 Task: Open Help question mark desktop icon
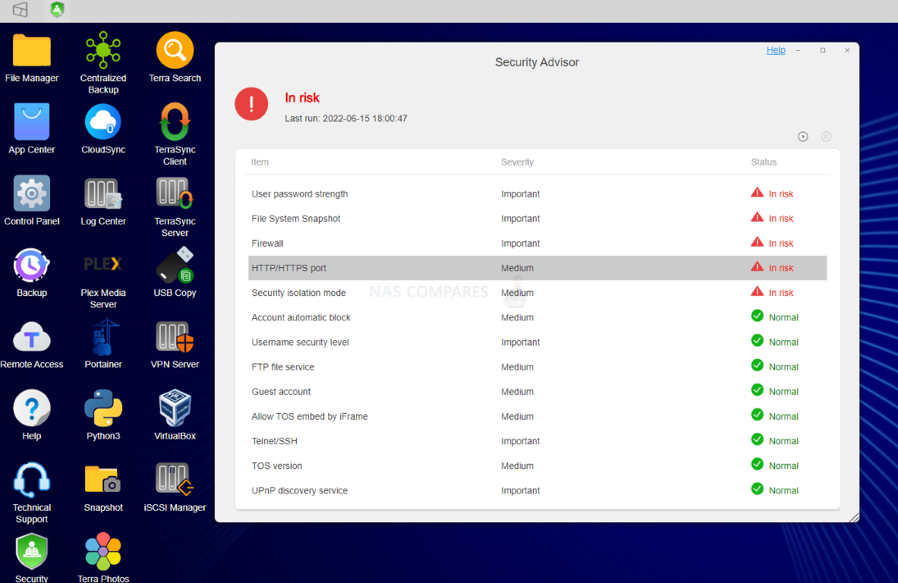tap(31, 408)
